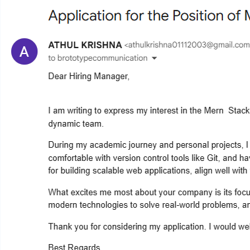Click the "Dear Hiring Manager," greeting
This screenshot has width=250, height=250.
click(89, 77)
